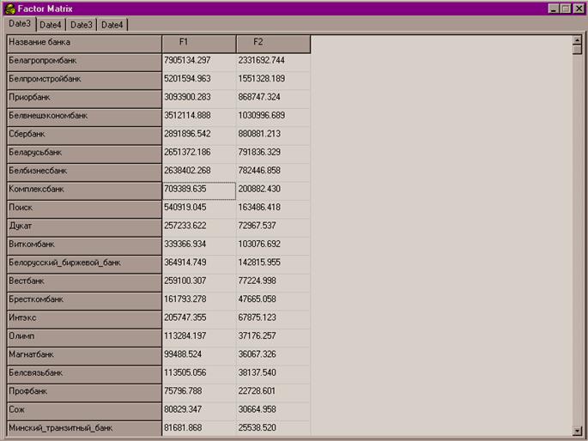Minimize the Factor Matrix window
The height and width of the screenshot is (441, 588).
(553, 8)
